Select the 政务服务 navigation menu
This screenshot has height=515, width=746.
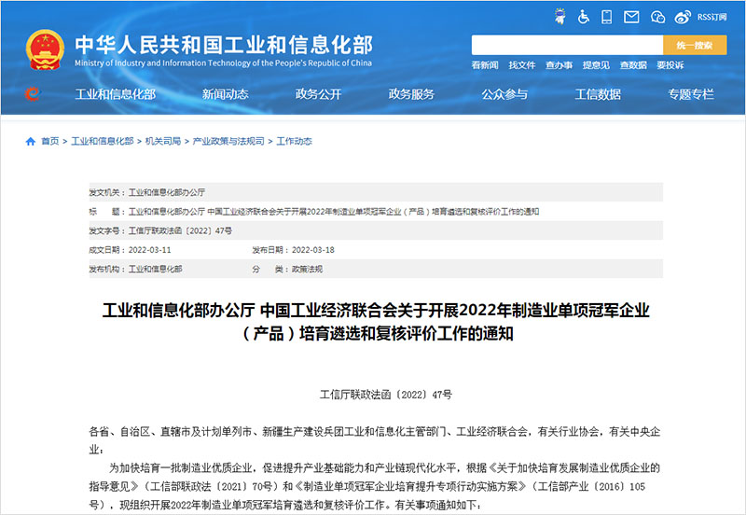click(x=411, y=94)
